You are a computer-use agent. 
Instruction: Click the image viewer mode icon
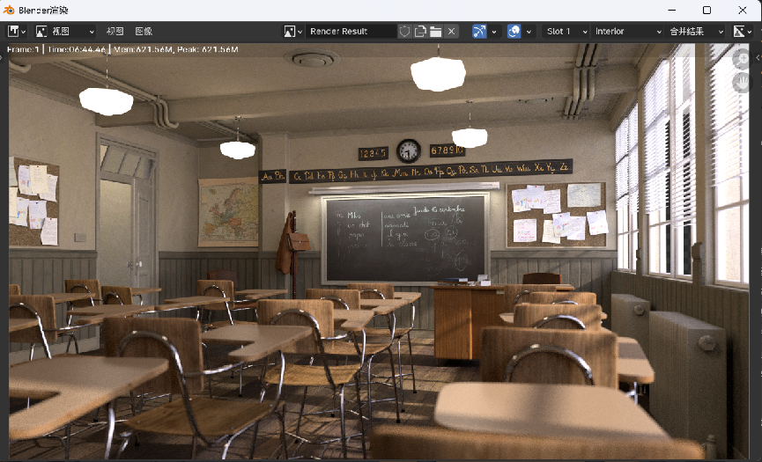42,31
